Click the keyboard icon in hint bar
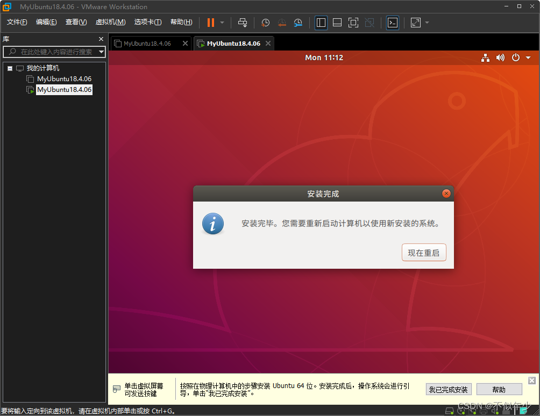The image size is (540, 416). pyautogui.click(x=117, y=389)
